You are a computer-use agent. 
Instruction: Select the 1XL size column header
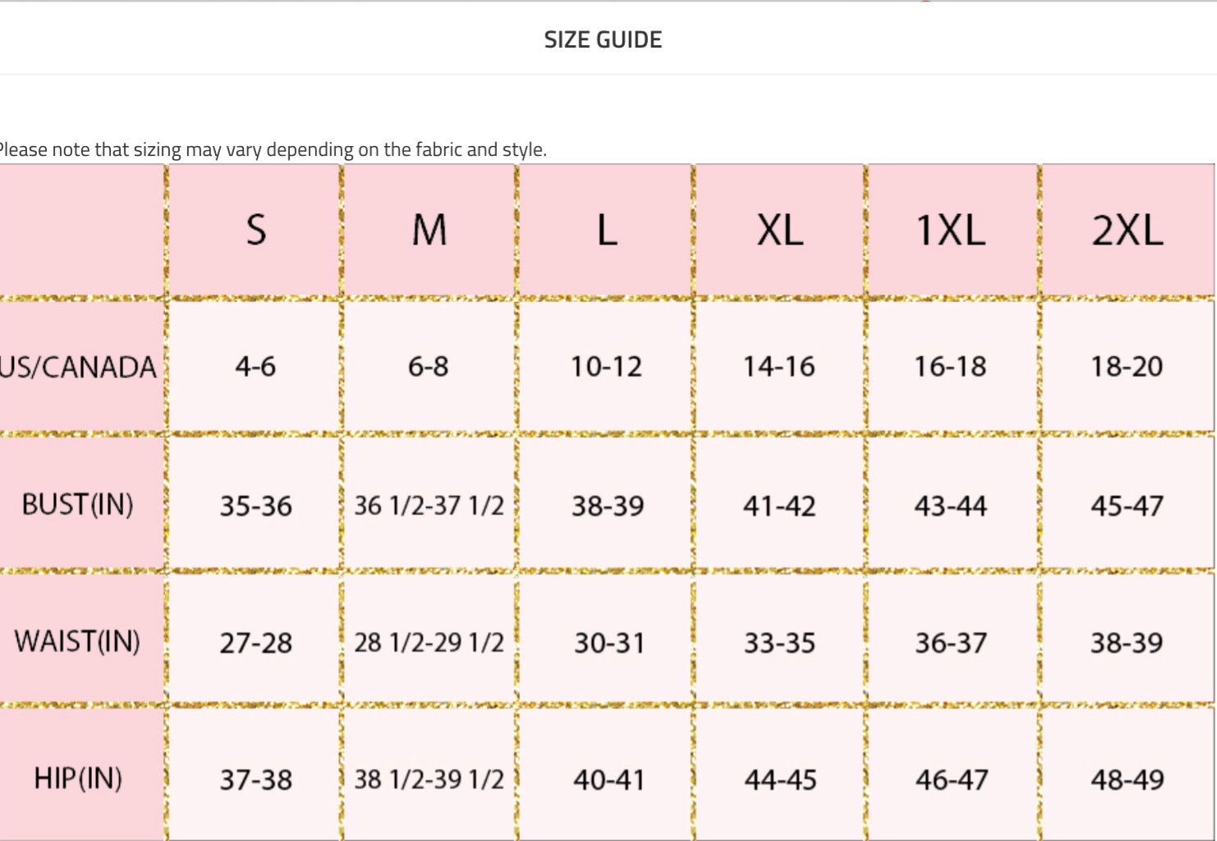click(x=951, y=230)
